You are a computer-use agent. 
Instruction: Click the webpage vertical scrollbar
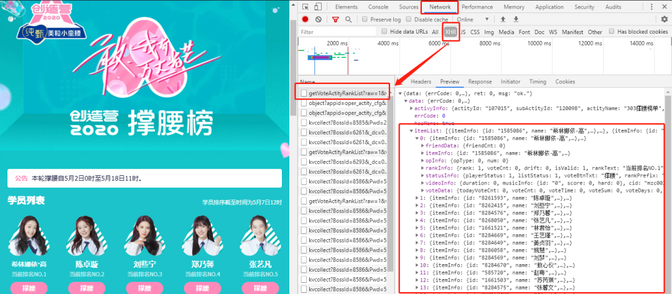point(293,68)
